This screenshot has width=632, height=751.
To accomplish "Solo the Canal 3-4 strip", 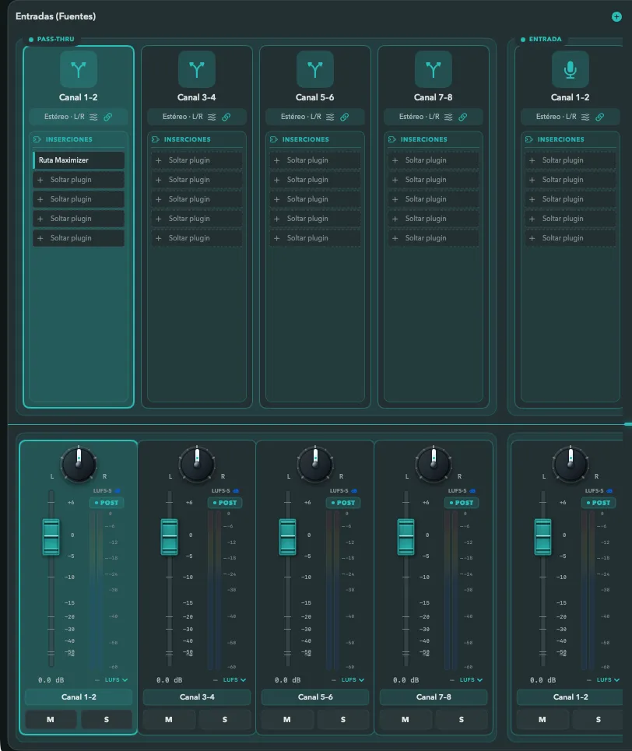I will coord(225,719).
